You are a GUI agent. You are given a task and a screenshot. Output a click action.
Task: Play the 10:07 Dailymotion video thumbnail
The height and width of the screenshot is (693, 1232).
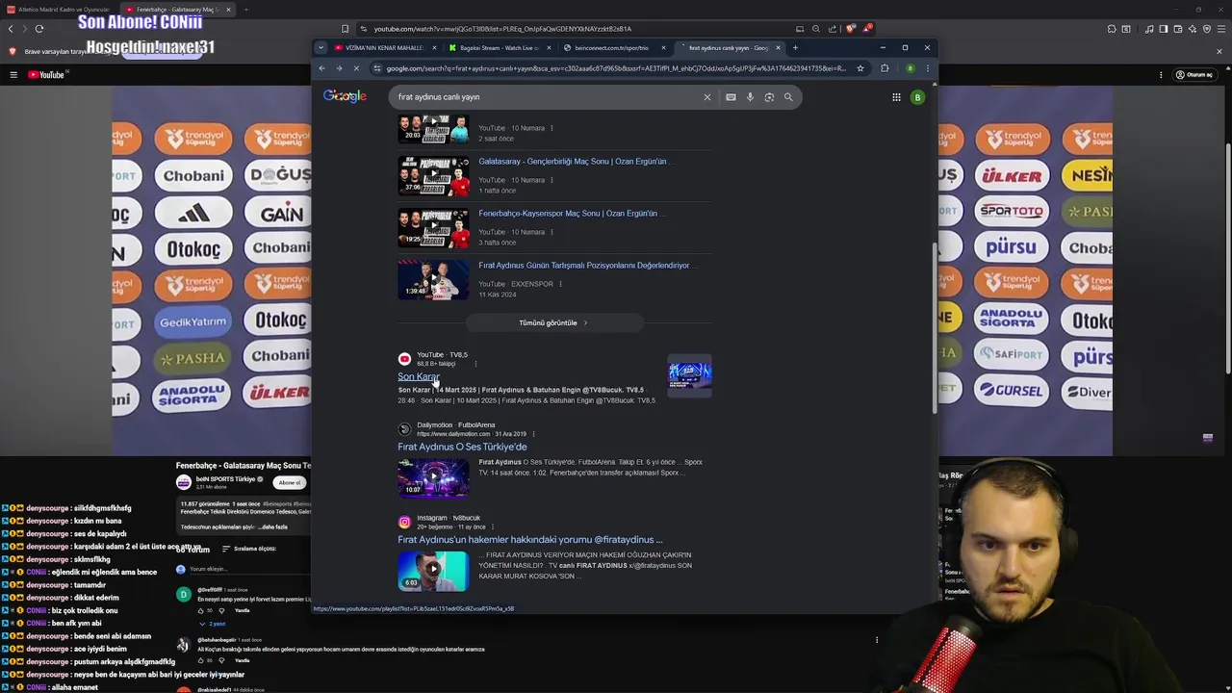[434, 477]
